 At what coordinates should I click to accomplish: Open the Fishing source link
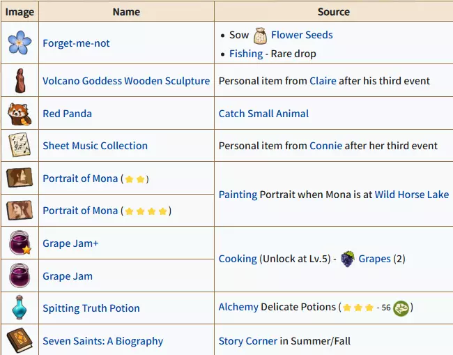pos(246,54)
